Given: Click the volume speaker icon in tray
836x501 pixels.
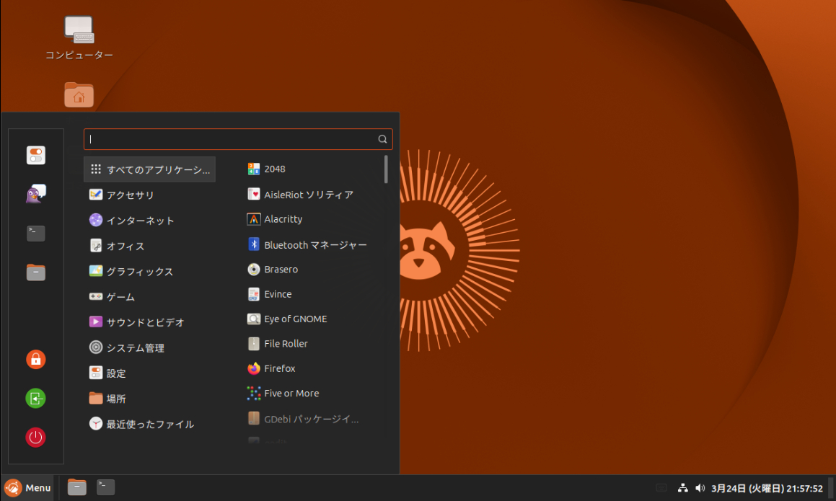Looking at the screenshot, I should point(700,488).
